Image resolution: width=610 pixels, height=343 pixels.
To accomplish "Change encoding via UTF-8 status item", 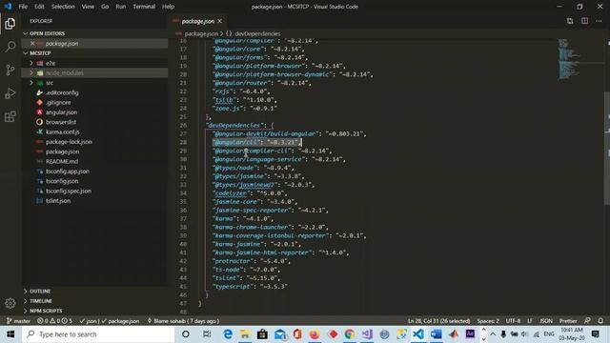I will point(513,321).
